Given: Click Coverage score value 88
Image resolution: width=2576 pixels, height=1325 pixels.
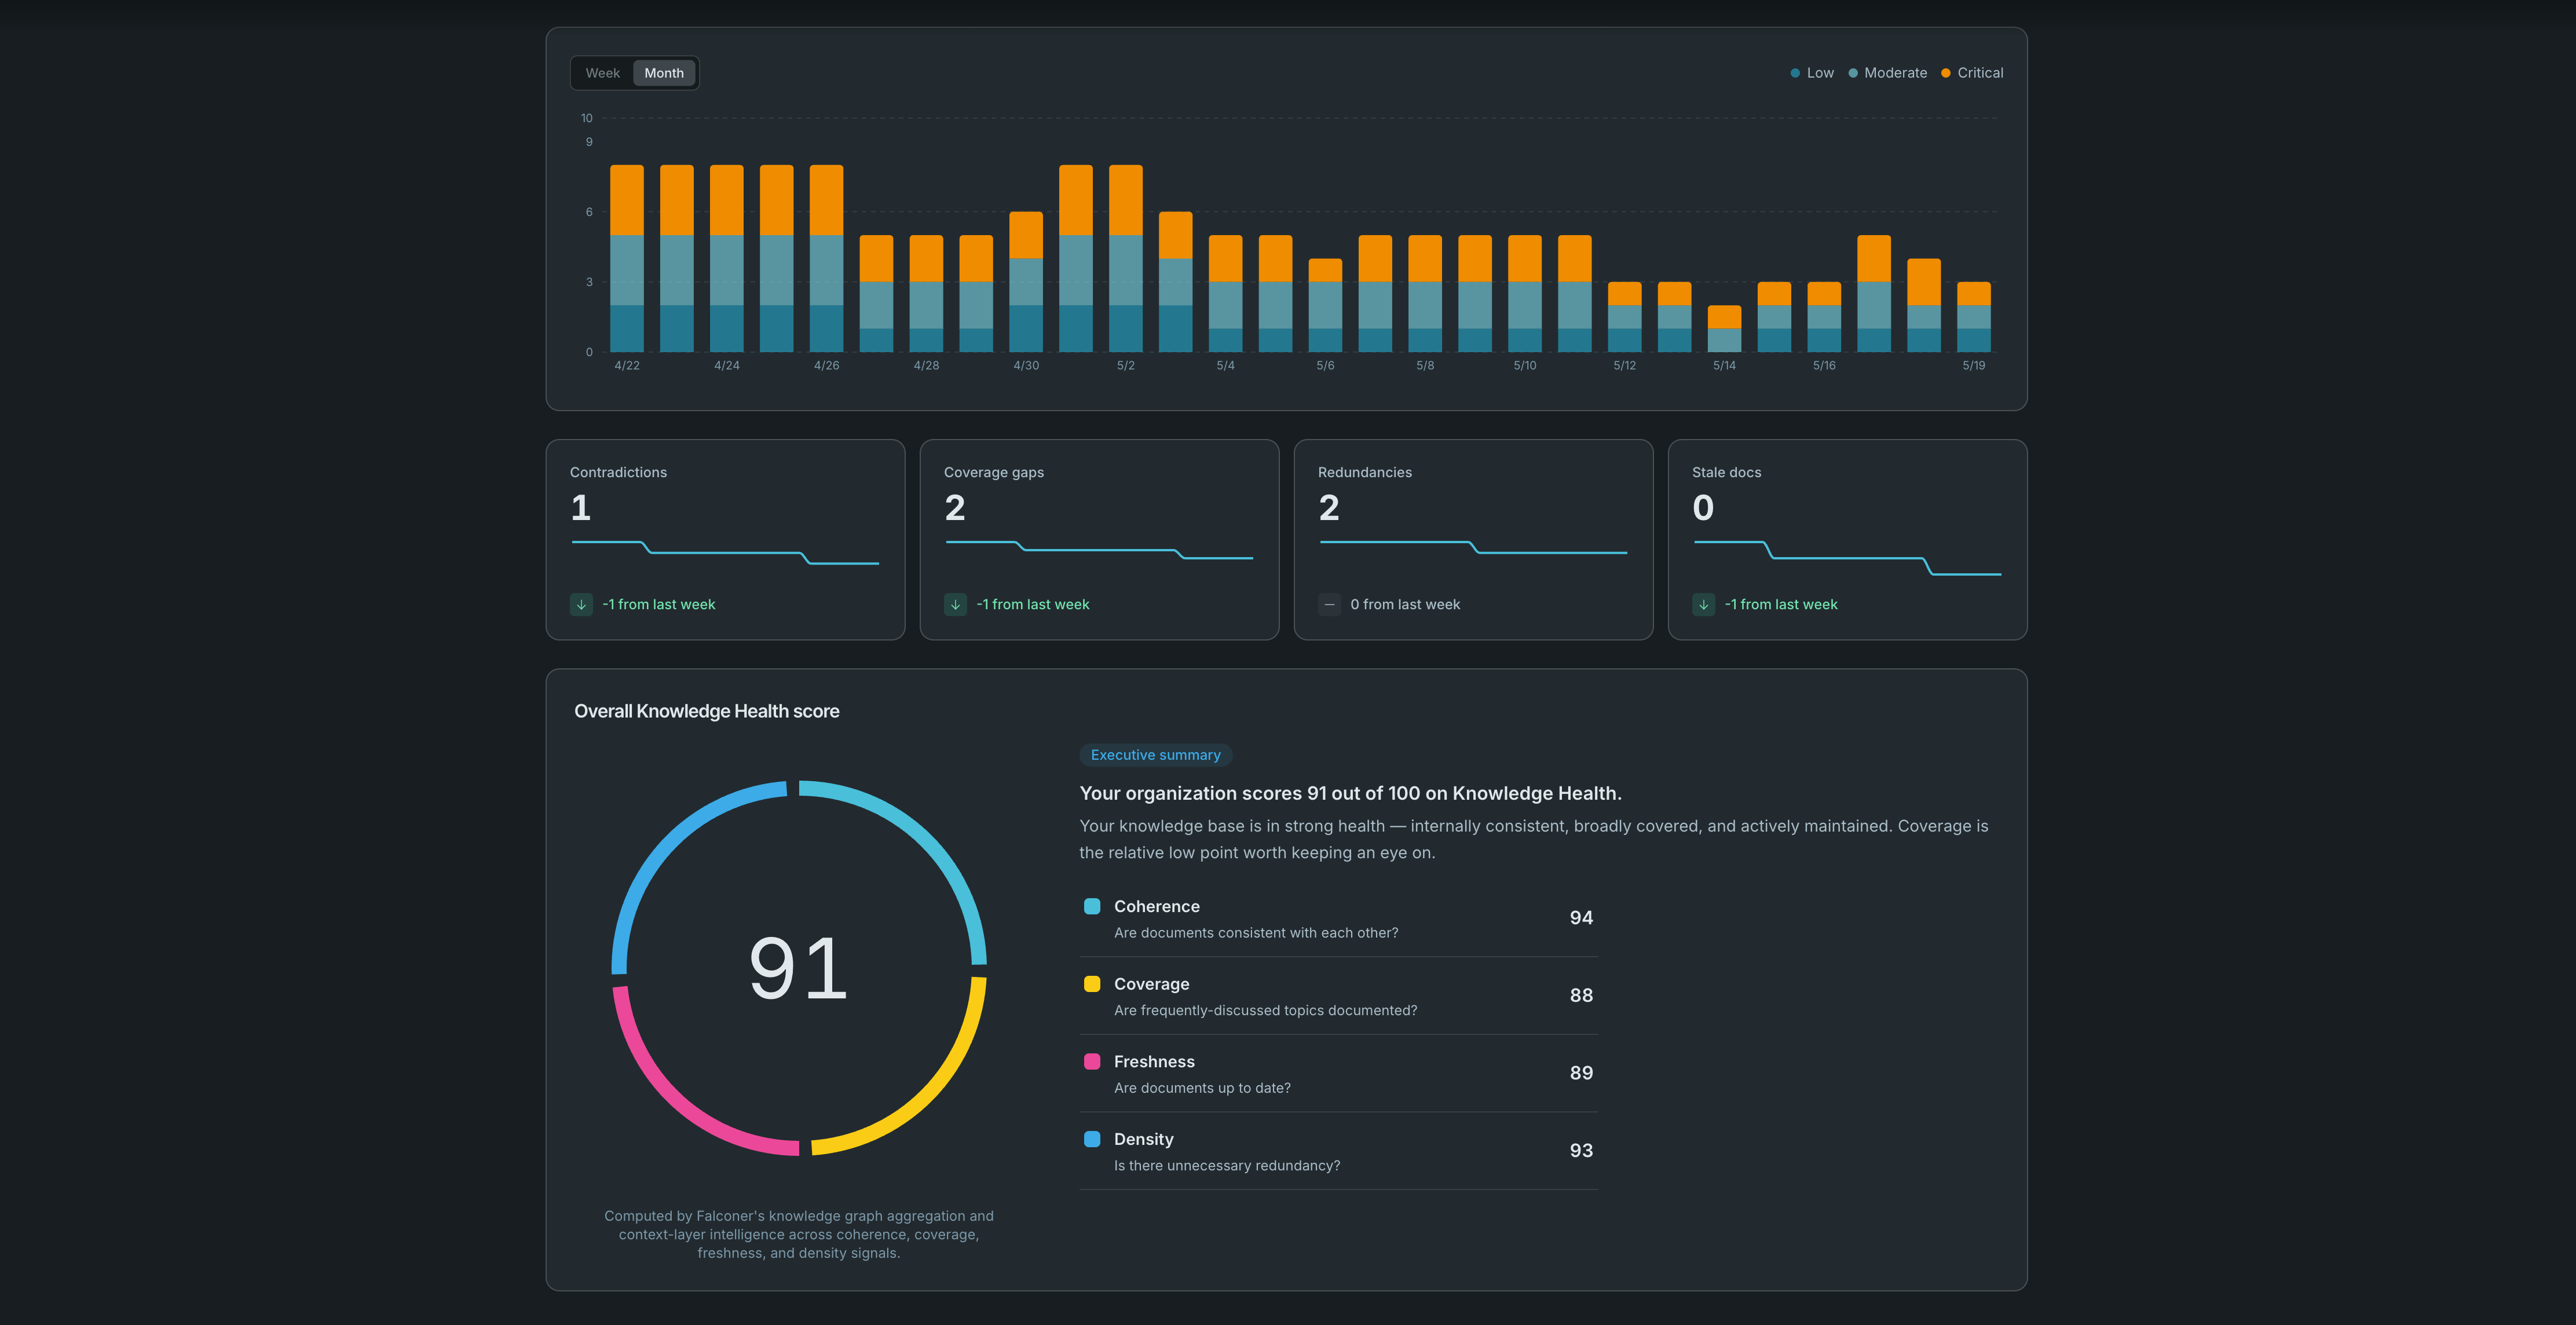Looking at the screenshot, I should pos(1581,995).
